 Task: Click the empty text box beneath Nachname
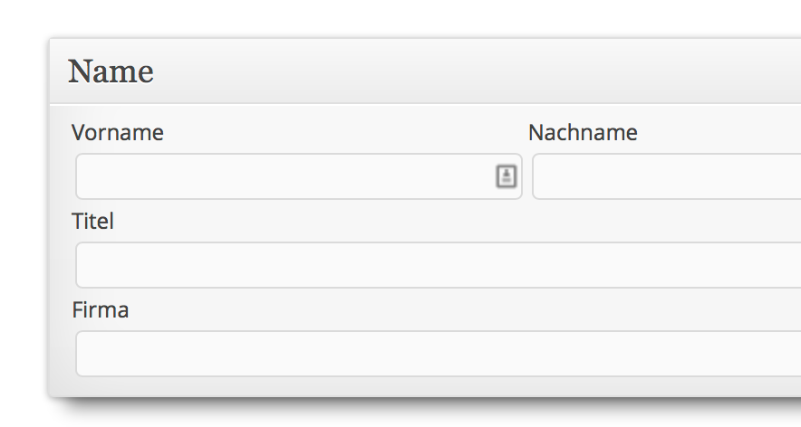click(667, 176)
